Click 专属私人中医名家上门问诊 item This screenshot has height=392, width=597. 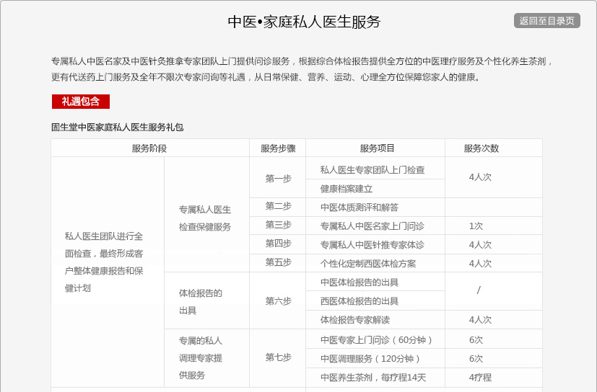coord(372,226)
